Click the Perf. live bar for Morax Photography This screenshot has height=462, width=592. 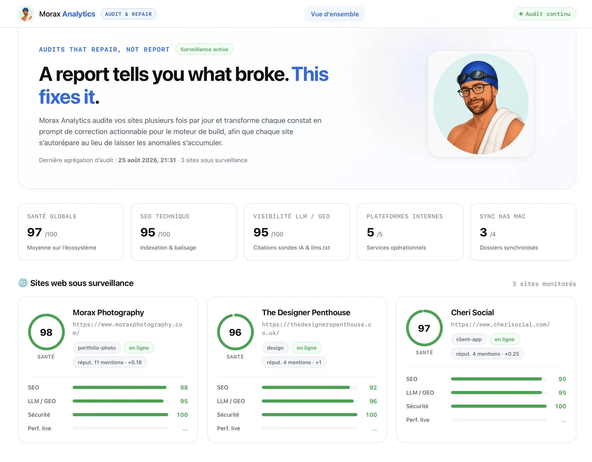click(121, 428)
